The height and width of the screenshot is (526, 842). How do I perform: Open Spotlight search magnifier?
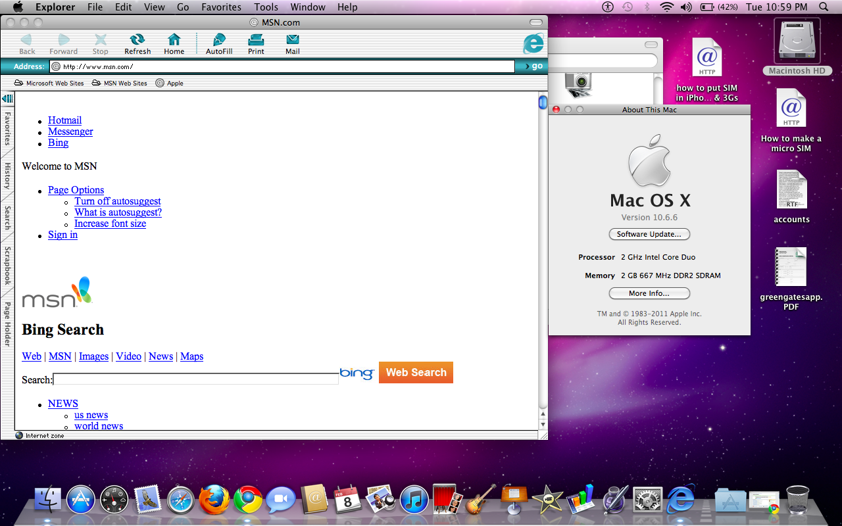[824, 7]
